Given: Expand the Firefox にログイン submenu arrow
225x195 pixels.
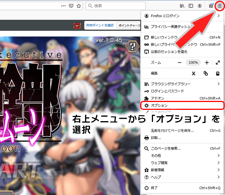Looking at the screenshot, I should click(x=219, y=16).
